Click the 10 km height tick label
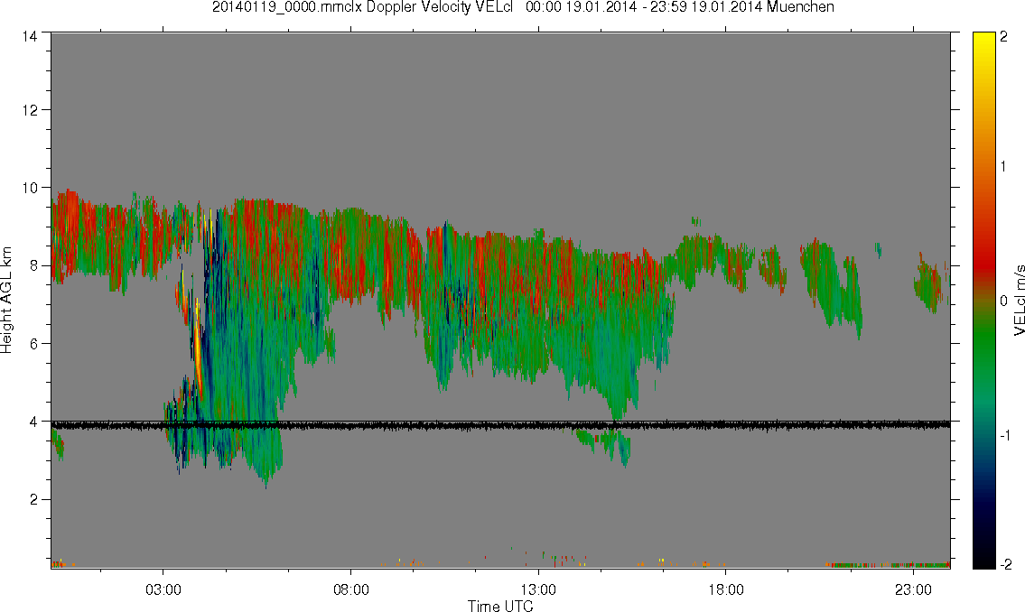The image size is (1025, 612). pos(30,188)
